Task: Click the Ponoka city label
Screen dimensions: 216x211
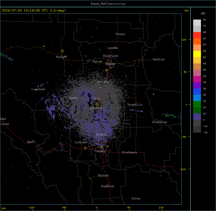Action: point(120,34)
